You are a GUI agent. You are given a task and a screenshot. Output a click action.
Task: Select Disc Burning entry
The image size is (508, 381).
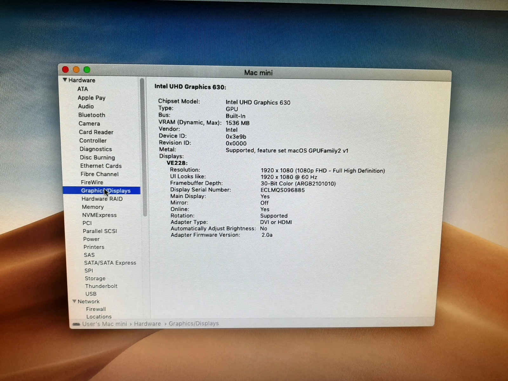pos(97,157)
